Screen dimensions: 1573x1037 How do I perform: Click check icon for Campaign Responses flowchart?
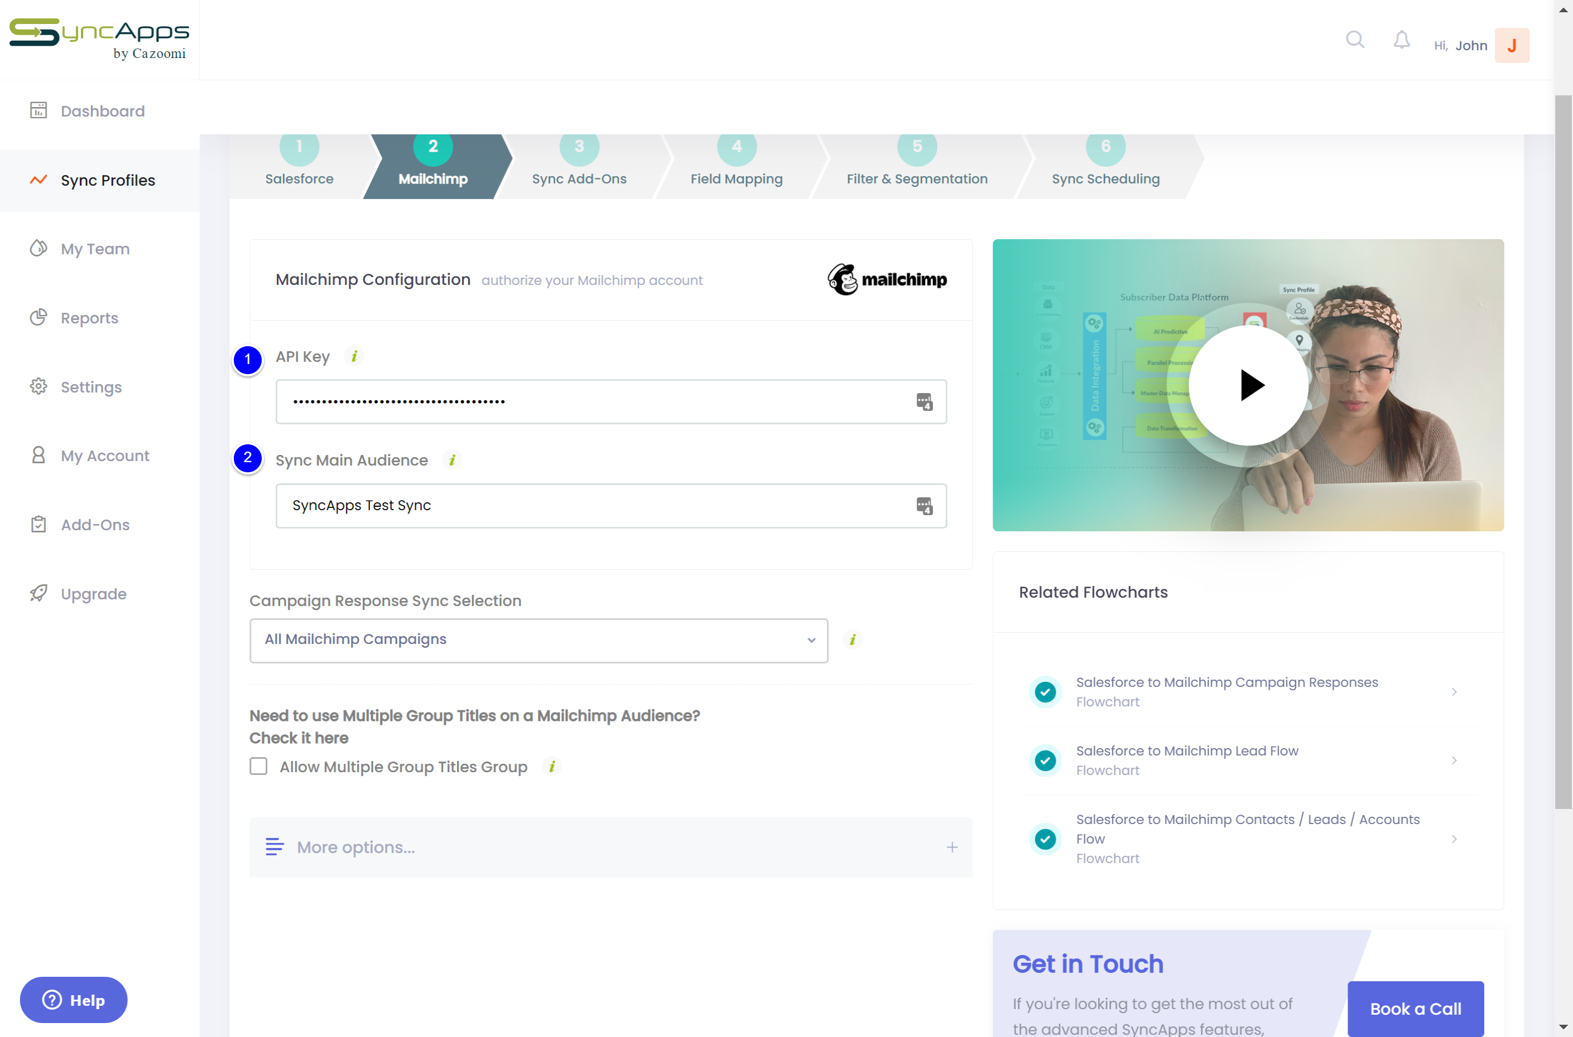pyautogui.click(x=1045, y=692)
